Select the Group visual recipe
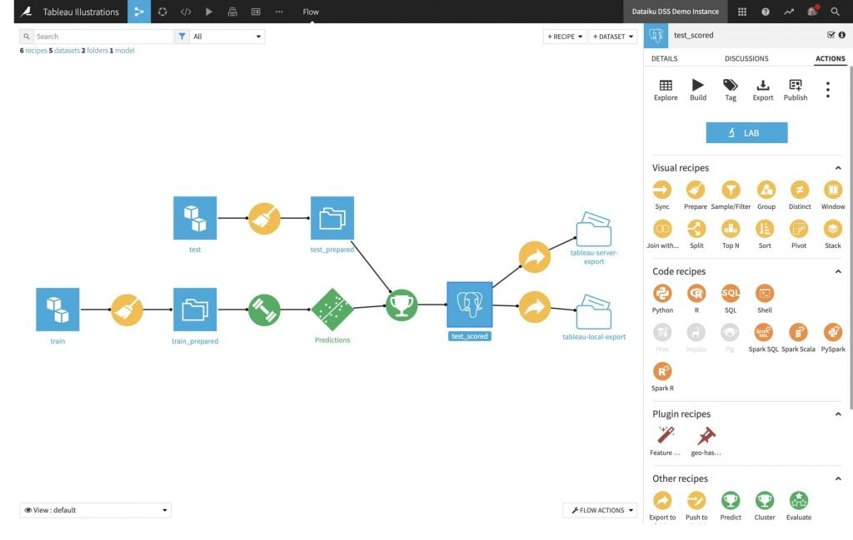This screenshot has width=853, height=540. click(x=766, y=191)
